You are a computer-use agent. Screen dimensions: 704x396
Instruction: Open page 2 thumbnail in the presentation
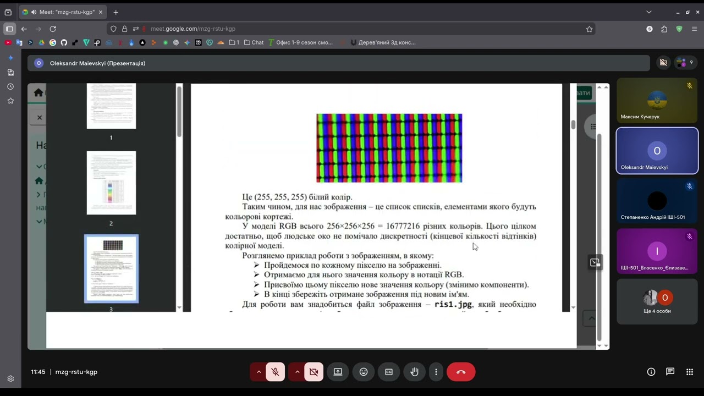(x=111, y=183)
